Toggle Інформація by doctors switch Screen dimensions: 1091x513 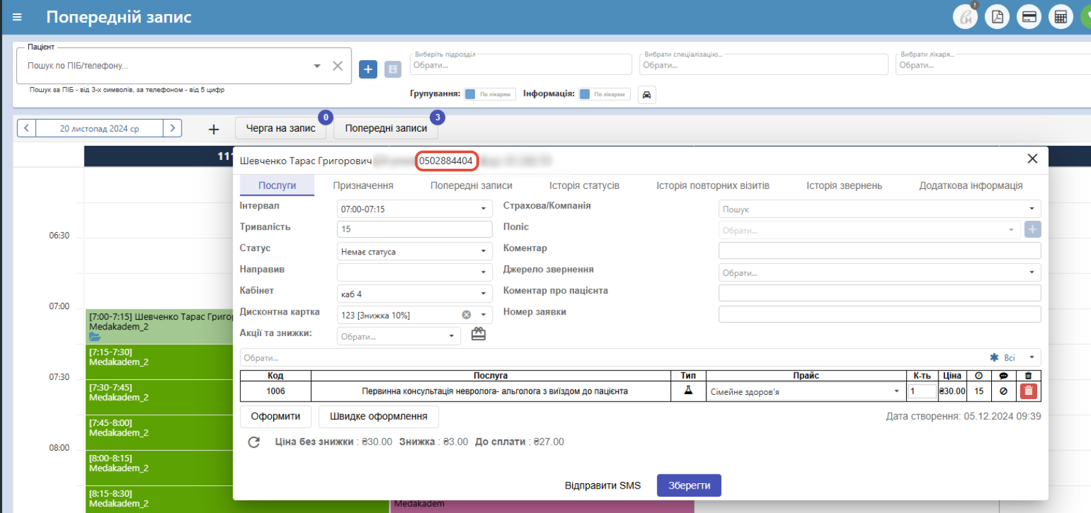click(x=605, y=94)
